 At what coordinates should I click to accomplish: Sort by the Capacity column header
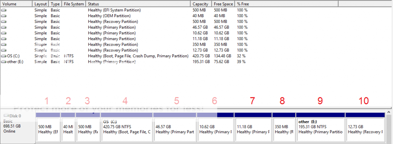(201, 4)
